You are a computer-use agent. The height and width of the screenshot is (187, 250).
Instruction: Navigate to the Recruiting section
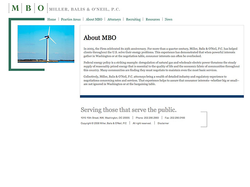133,19
